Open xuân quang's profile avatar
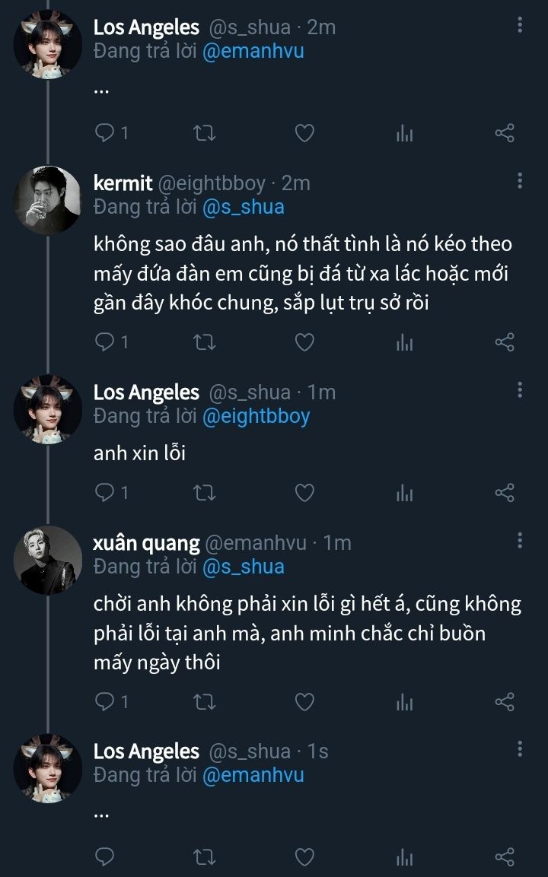The height and width of the screenshot is (877, 548). point(47,560)
